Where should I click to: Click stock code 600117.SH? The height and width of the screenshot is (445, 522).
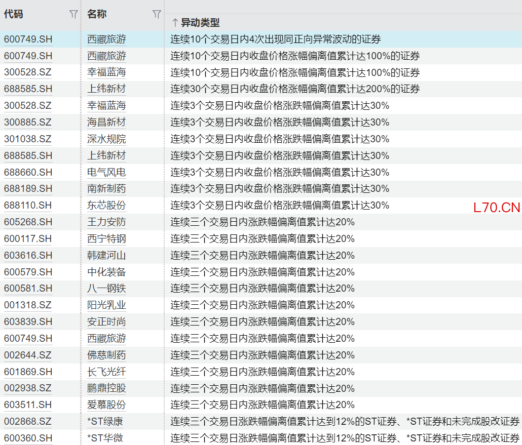point(28,238)
